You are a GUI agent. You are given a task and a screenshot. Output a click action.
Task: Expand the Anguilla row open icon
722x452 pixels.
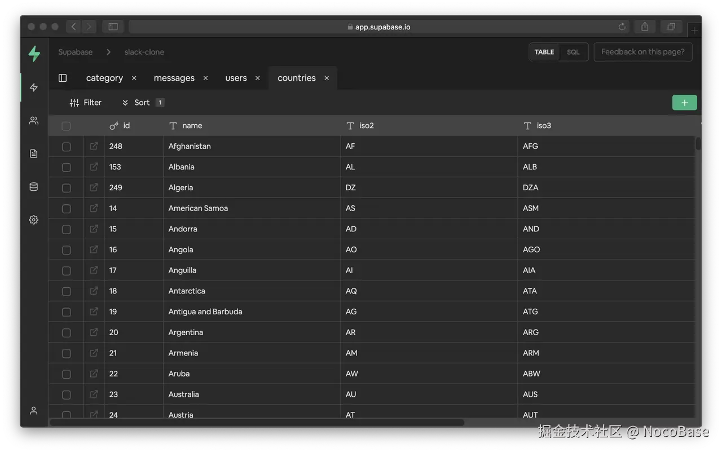[x=94, y=270]
